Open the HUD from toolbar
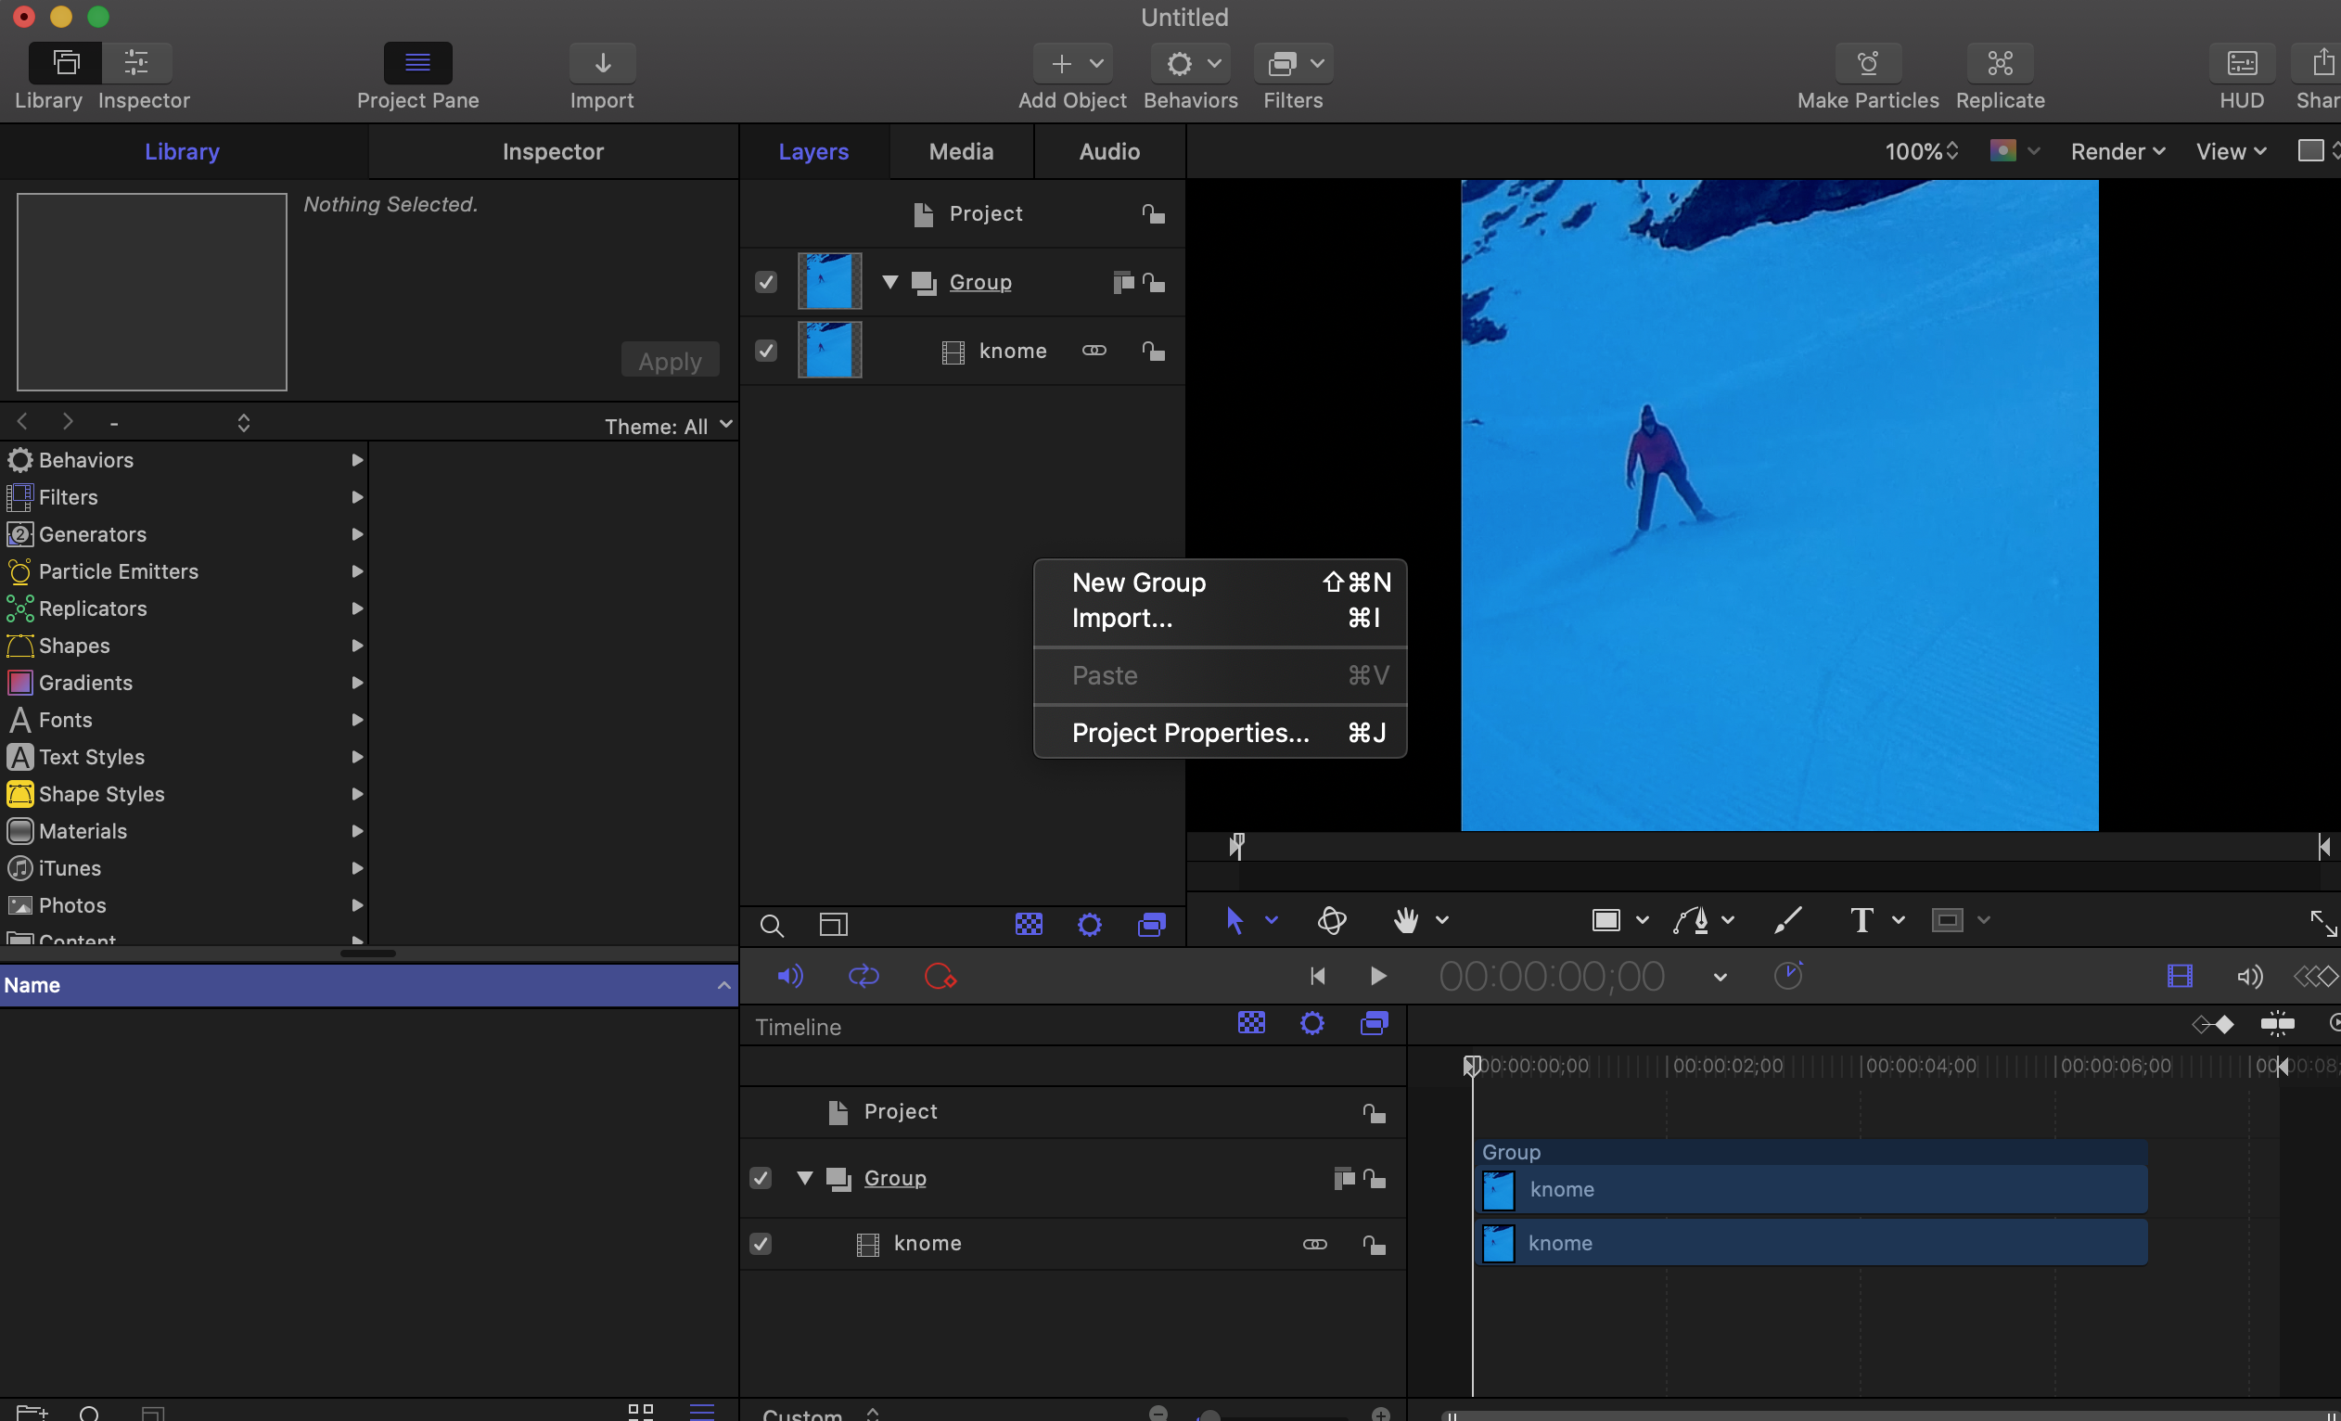The height and width of the screenshot is (1421, 2341). [x=2241, y=63]
